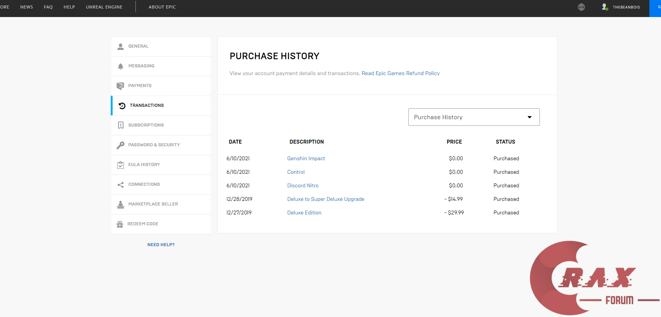Open the language globe icon

[581, 7]
